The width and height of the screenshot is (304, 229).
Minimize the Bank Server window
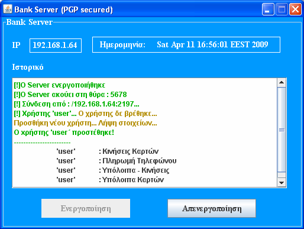268,9
